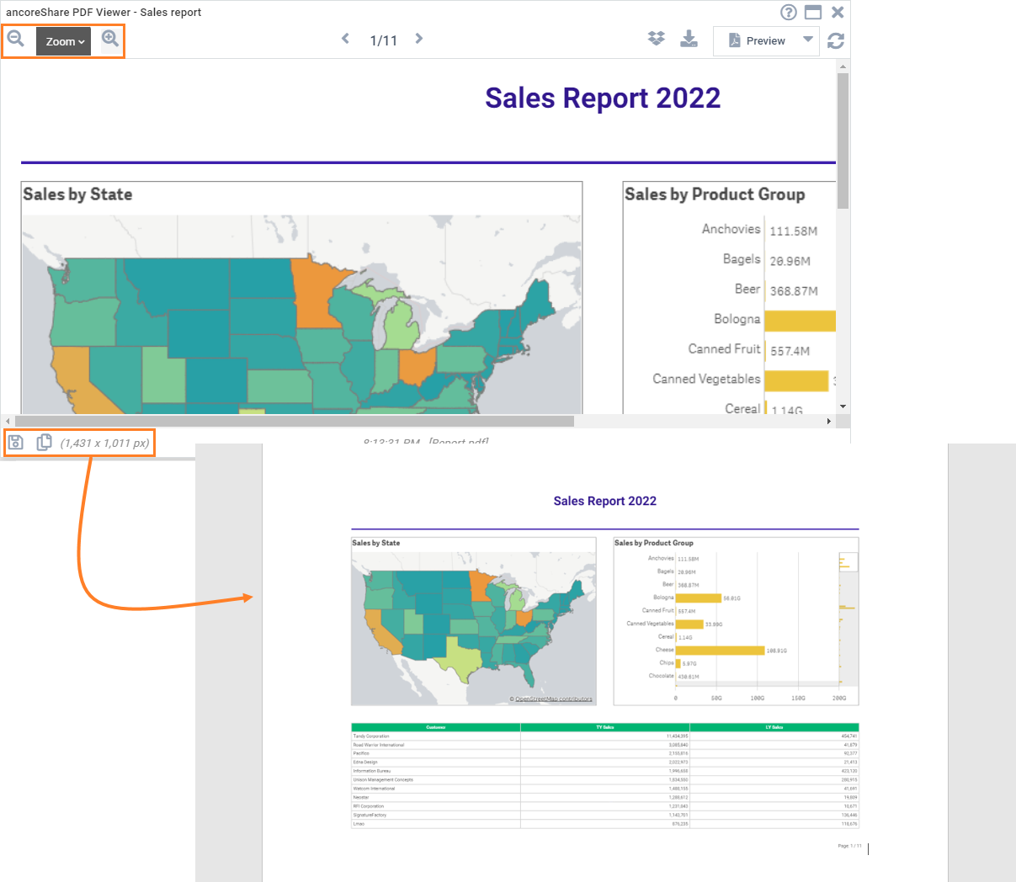Copy the preview to clipboard icon
Screen dimensions: 1016x882
tap(45, 442)
